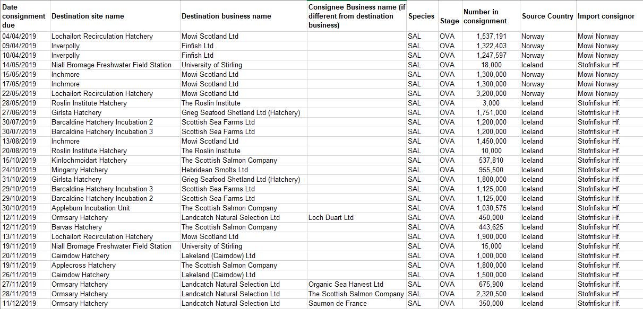Select the consignment number 1,537,191
643x309 pixels.
[491, 37]
